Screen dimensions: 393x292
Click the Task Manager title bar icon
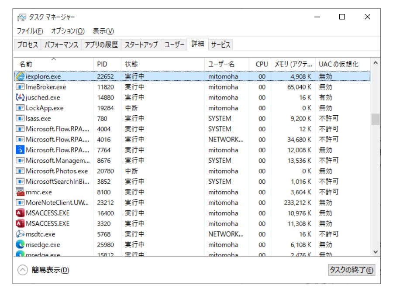[22, 17]
